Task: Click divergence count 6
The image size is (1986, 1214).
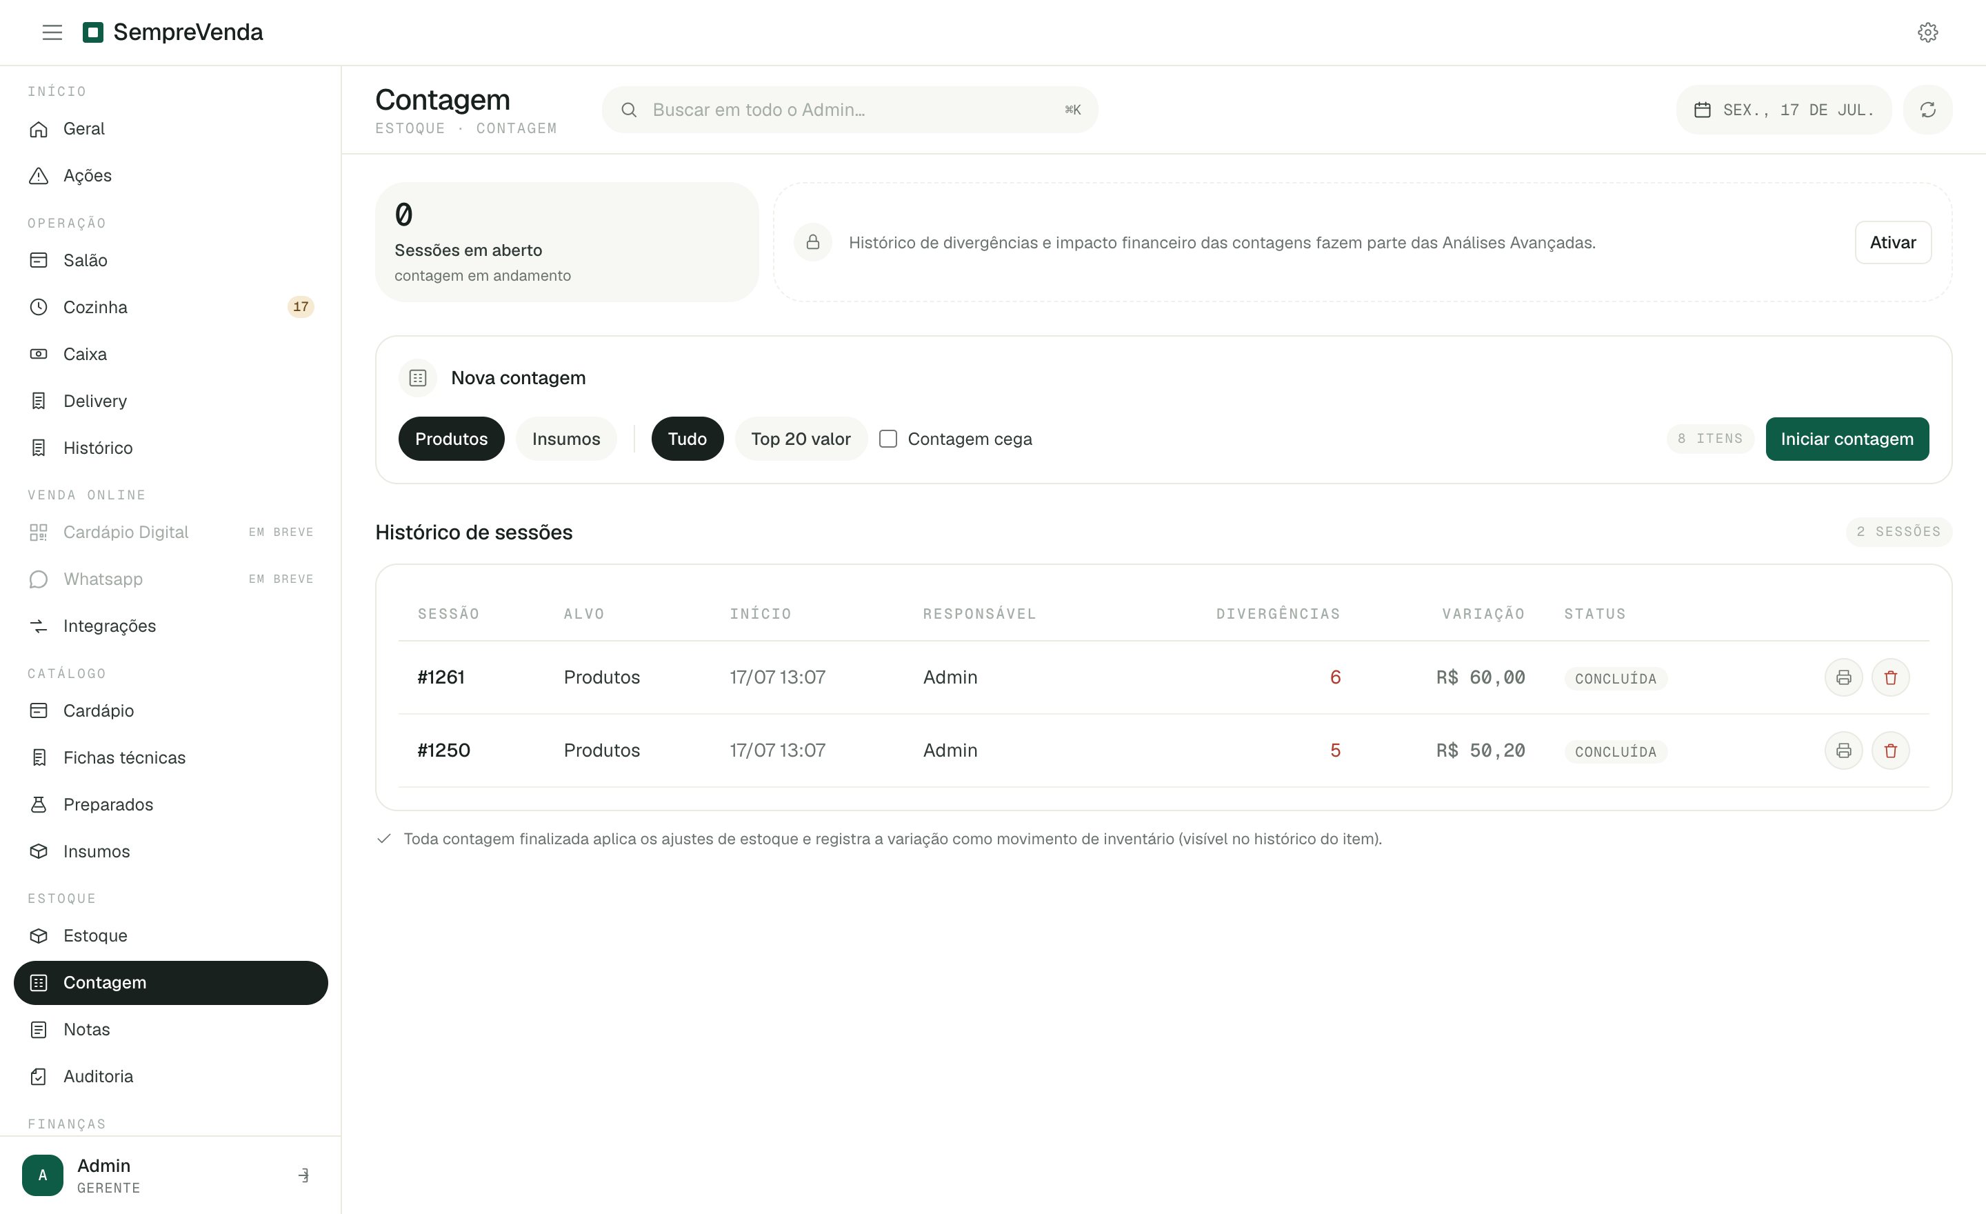Action: point(1335,677)
